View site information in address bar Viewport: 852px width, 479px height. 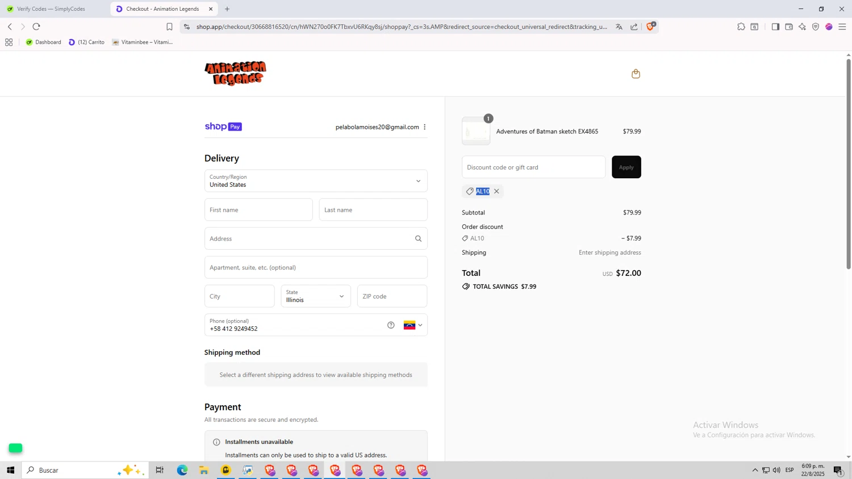click(187, 27)
